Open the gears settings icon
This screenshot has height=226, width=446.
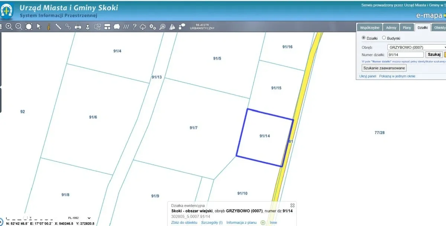[152, 26]
